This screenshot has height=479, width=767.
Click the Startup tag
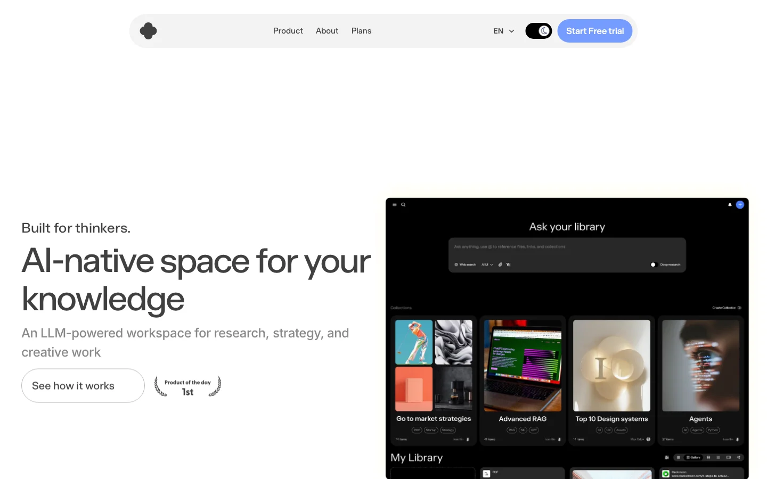431,430
